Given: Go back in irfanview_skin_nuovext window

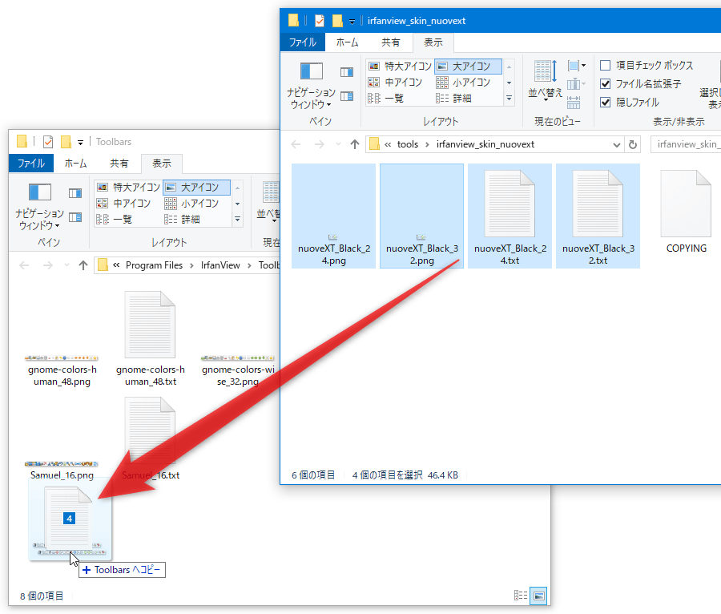Looking at the screenshot, I should click(x=296, y=144).
